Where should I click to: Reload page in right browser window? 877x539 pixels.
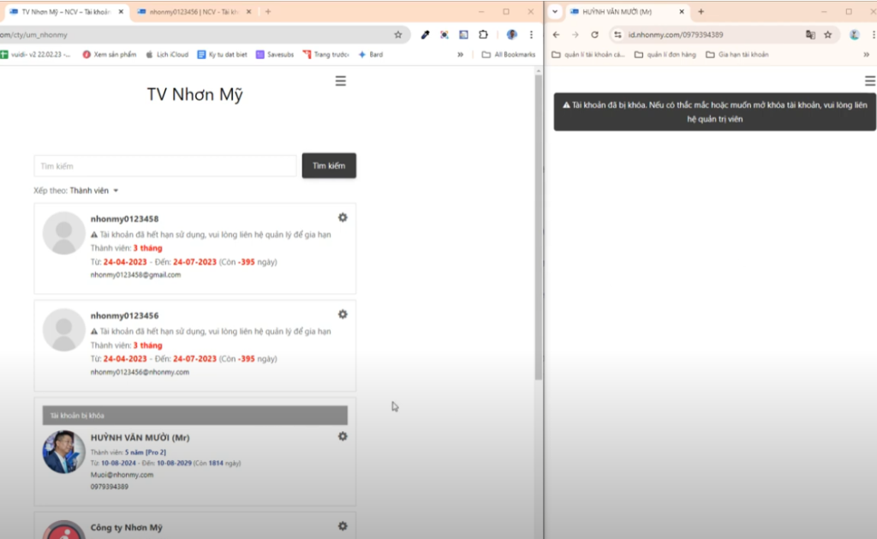click(x=594, y=34)
